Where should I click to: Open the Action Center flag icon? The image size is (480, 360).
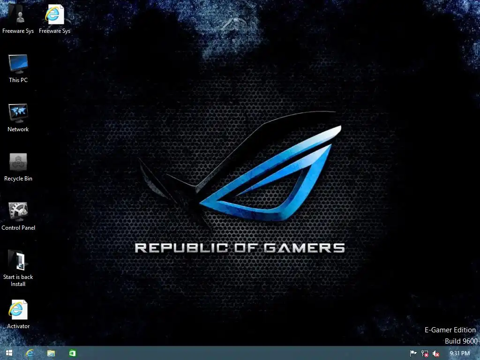[413, 353]
